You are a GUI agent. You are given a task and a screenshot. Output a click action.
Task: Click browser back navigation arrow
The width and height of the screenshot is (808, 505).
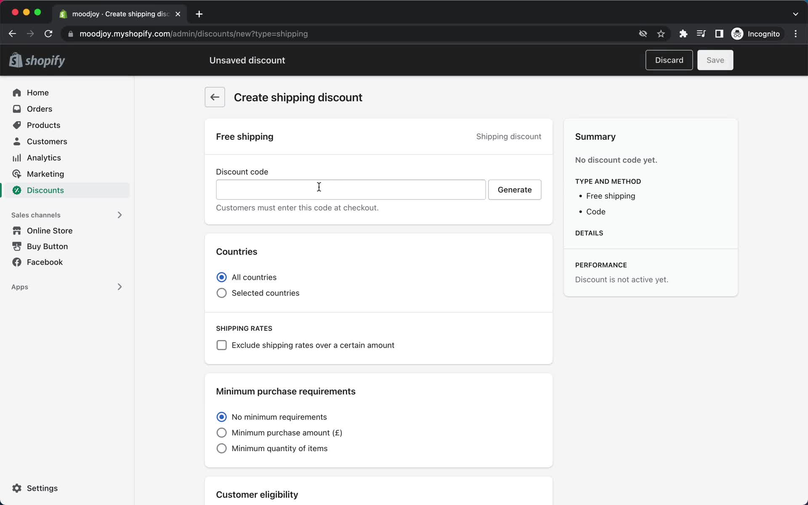(x=12, y=34)
